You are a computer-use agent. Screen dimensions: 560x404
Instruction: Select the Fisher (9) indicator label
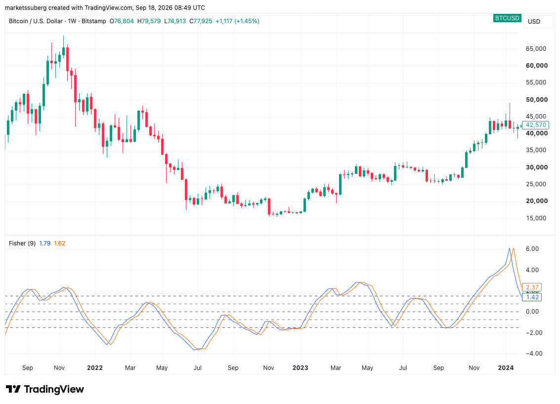(22, 243)
